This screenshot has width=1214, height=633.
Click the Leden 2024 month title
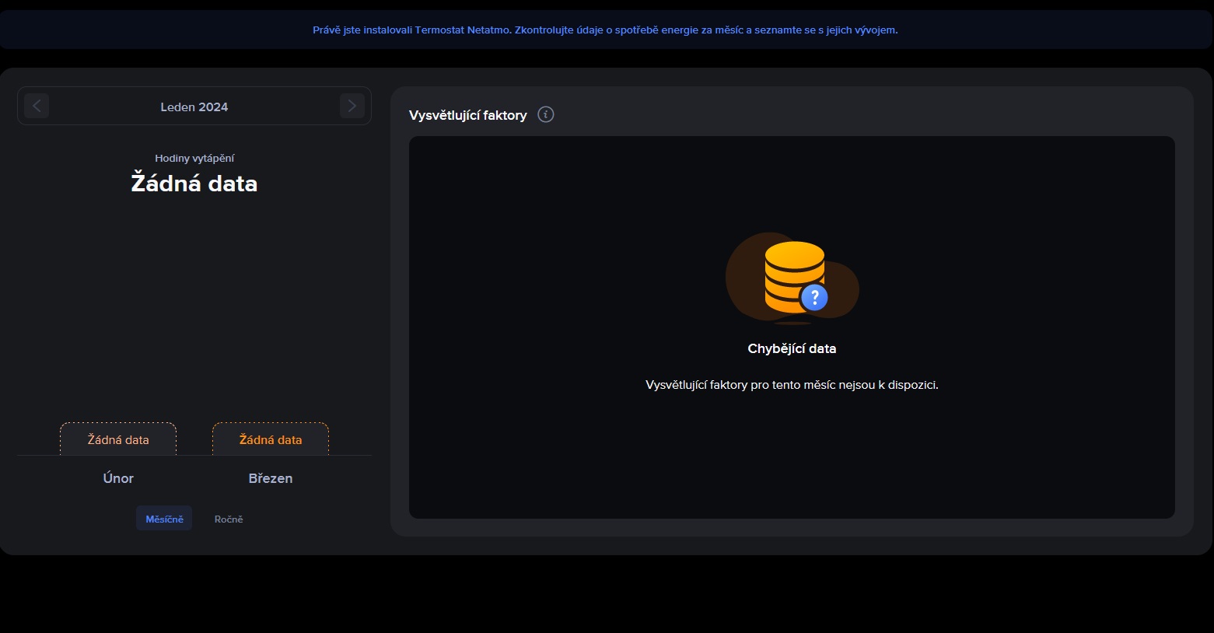(x=194, y=107)
